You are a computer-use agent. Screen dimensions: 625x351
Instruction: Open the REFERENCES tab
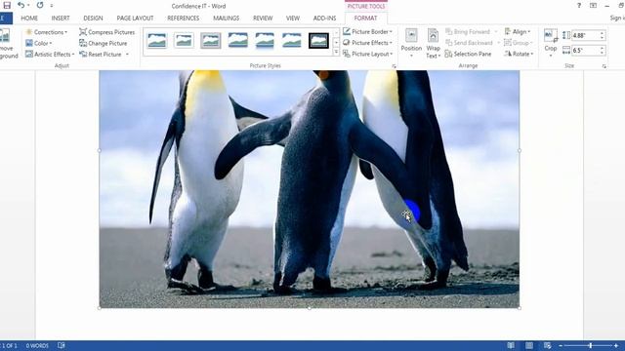(x=183, y=19)
